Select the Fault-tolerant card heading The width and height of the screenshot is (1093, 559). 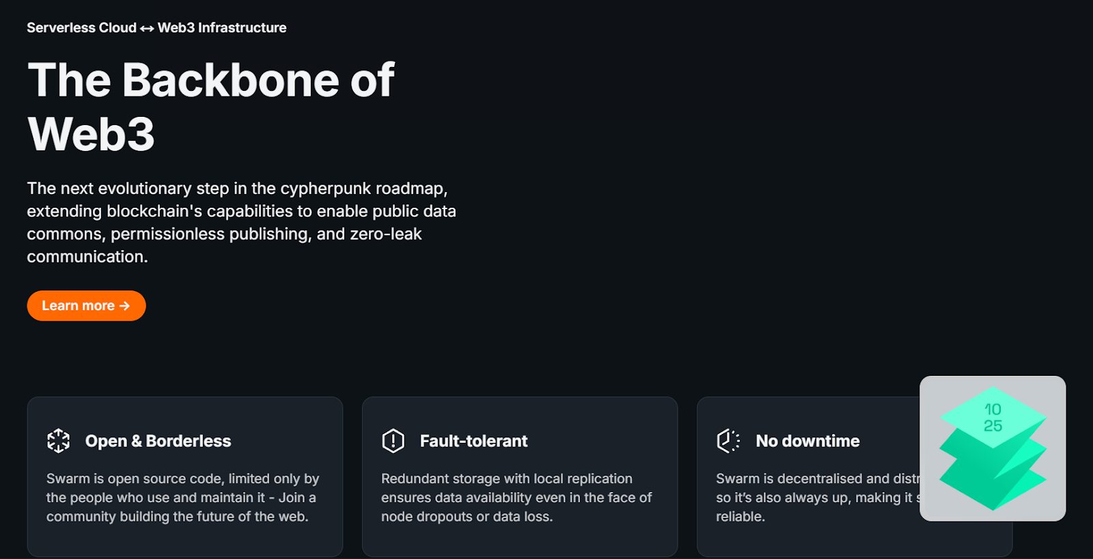(473, 441)
